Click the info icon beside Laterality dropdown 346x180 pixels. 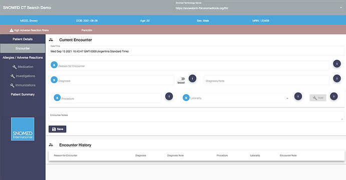point(298,96)
